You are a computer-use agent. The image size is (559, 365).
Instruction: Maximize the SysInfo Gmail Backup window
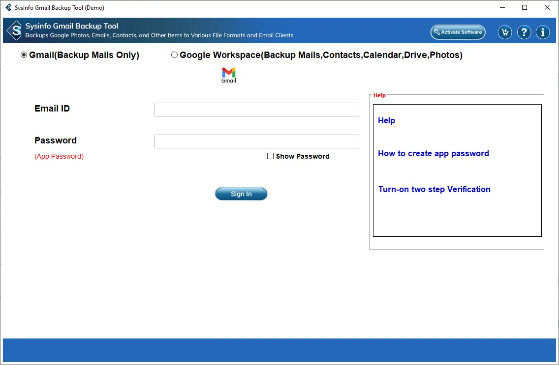525,7
